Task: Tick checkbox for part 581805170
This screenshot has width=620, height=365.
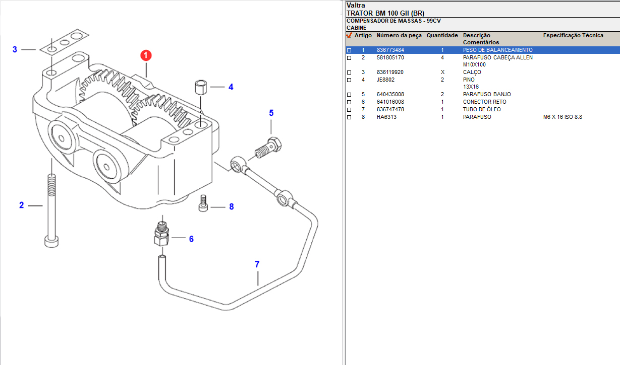Action: [x=349, y=58]
